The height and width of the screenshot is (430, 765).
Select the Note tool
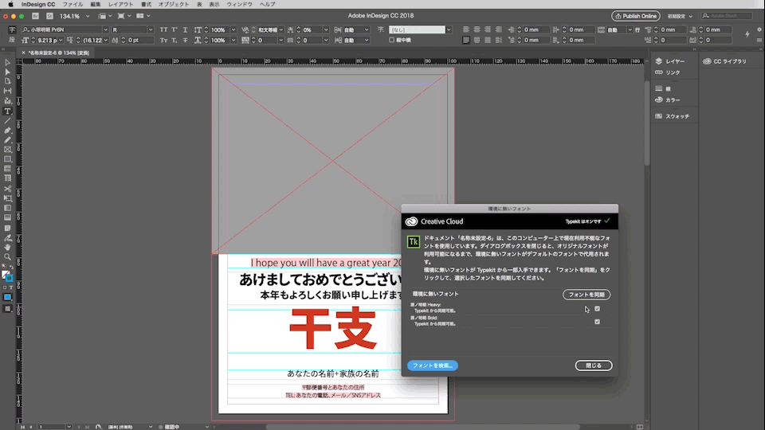pos(7,228)
